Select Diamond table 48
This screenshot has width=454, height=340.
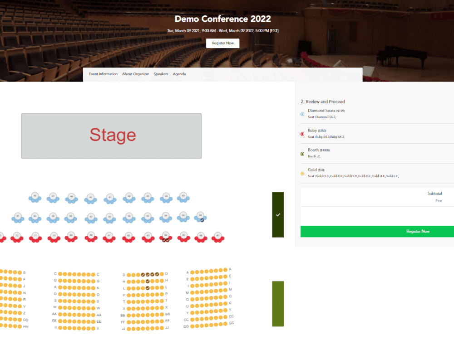pos(35,198)
